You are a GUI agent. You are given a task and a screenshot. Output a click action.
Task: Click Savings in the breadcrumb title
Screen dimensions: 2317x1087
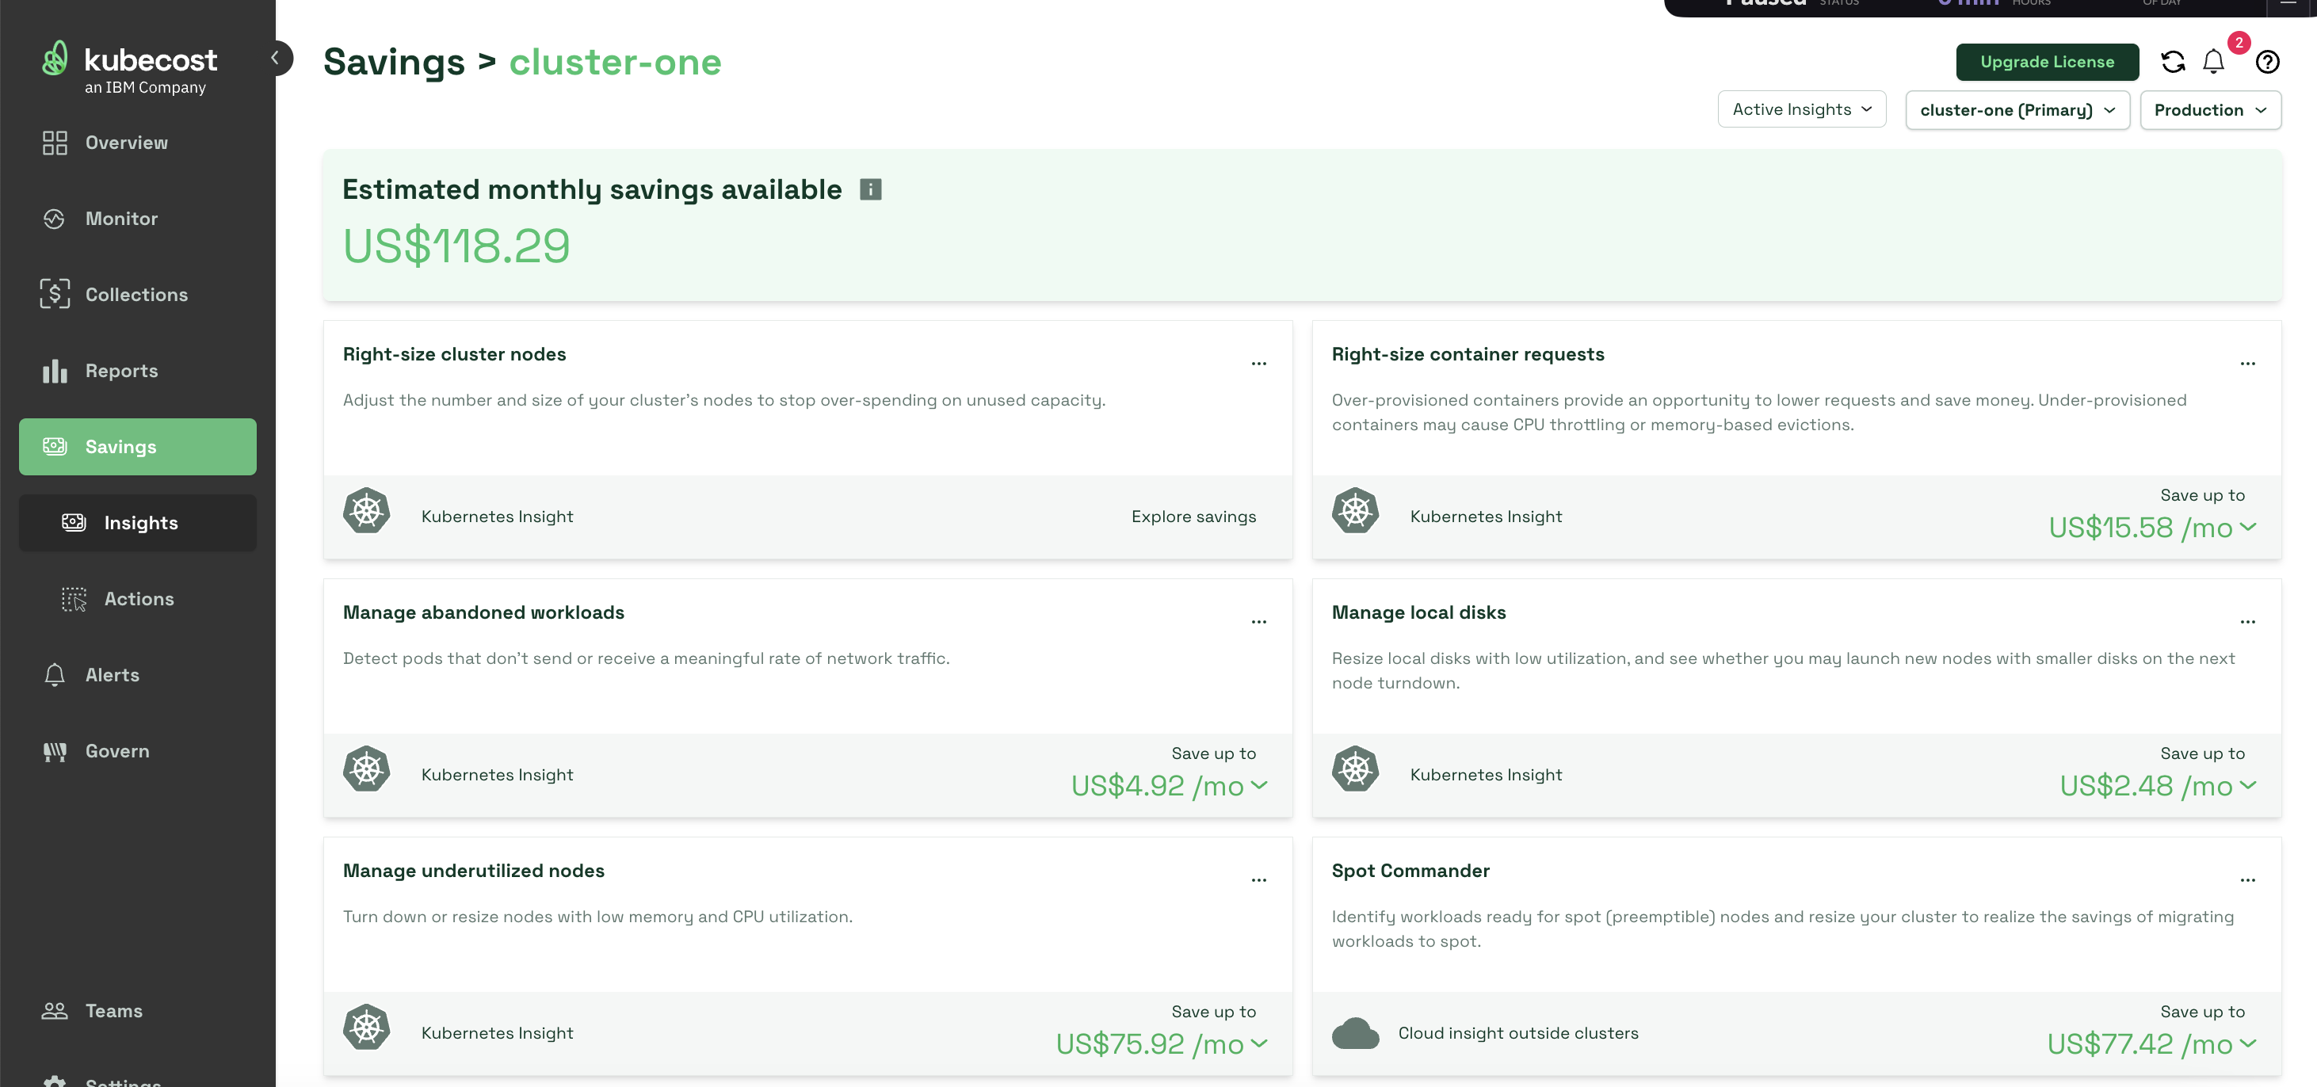394,62
